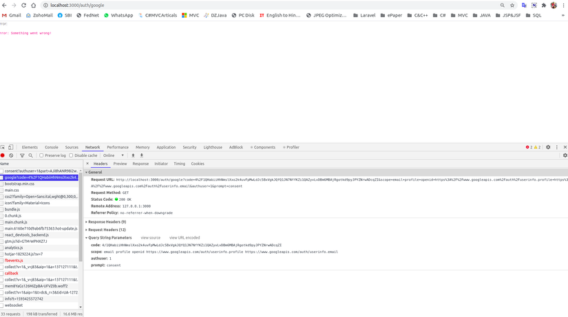Open the Google Translate extension icon

[x=524, y=5]
